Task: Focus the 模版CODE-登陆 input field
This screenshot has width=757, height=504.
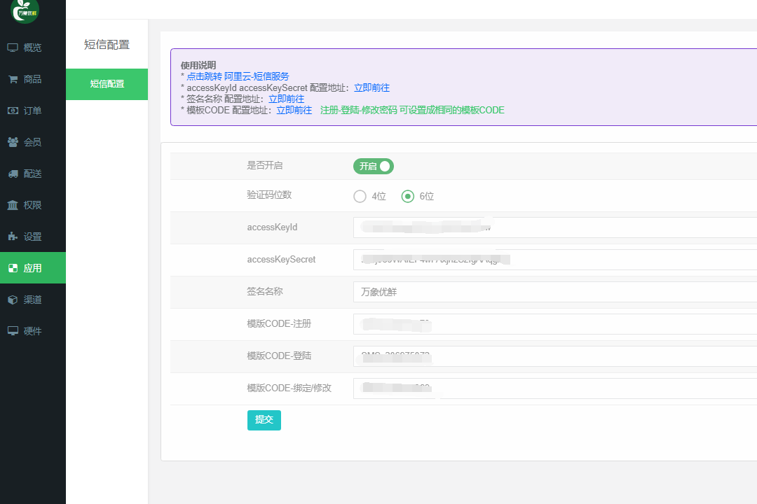Action: 555,356
